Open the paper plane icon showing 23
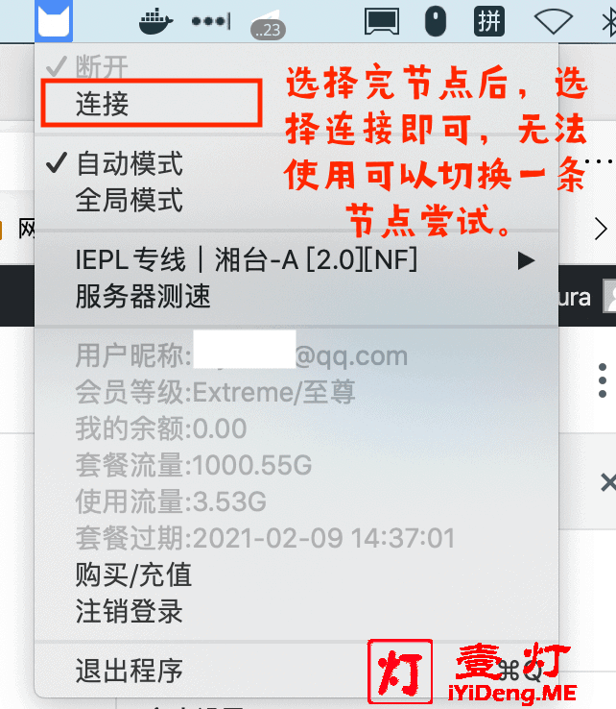The image size is (616, 709). point(268,25)
